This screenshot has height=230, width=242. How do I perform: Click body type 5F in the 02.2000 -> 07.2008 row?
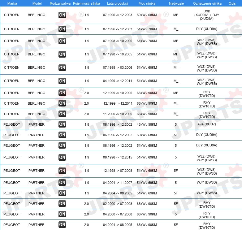point(176,204)
